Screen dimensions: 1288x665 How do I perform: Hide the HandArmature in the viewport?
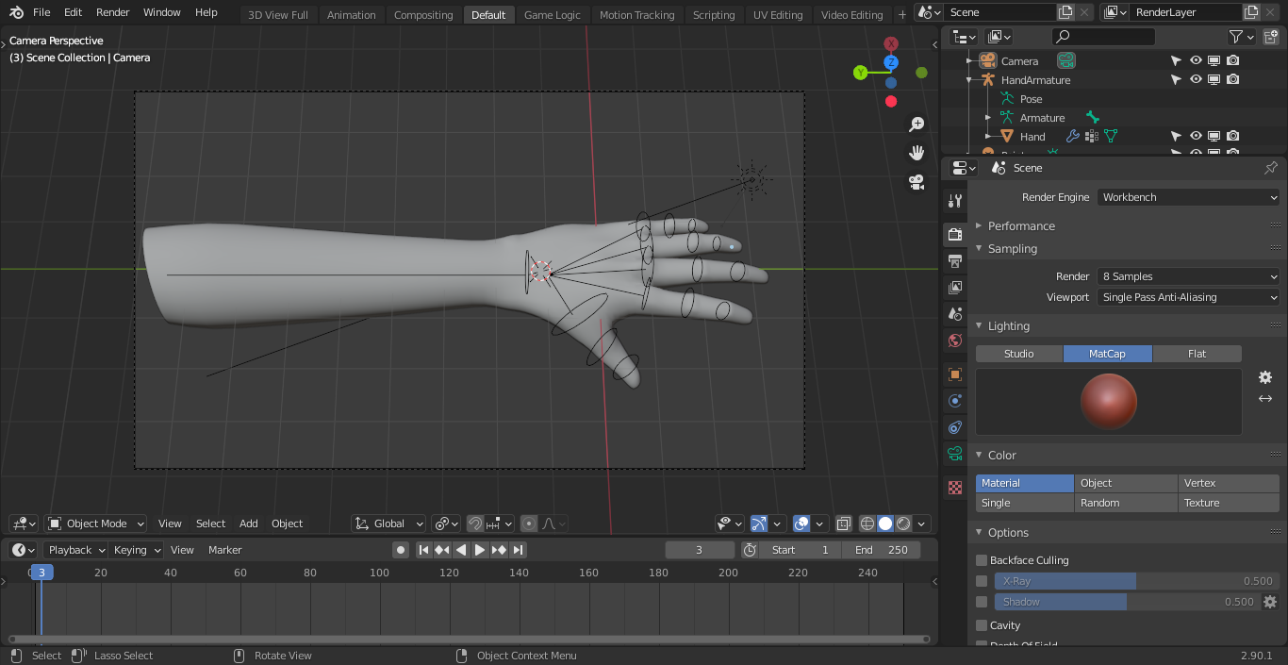point(1195,79)
